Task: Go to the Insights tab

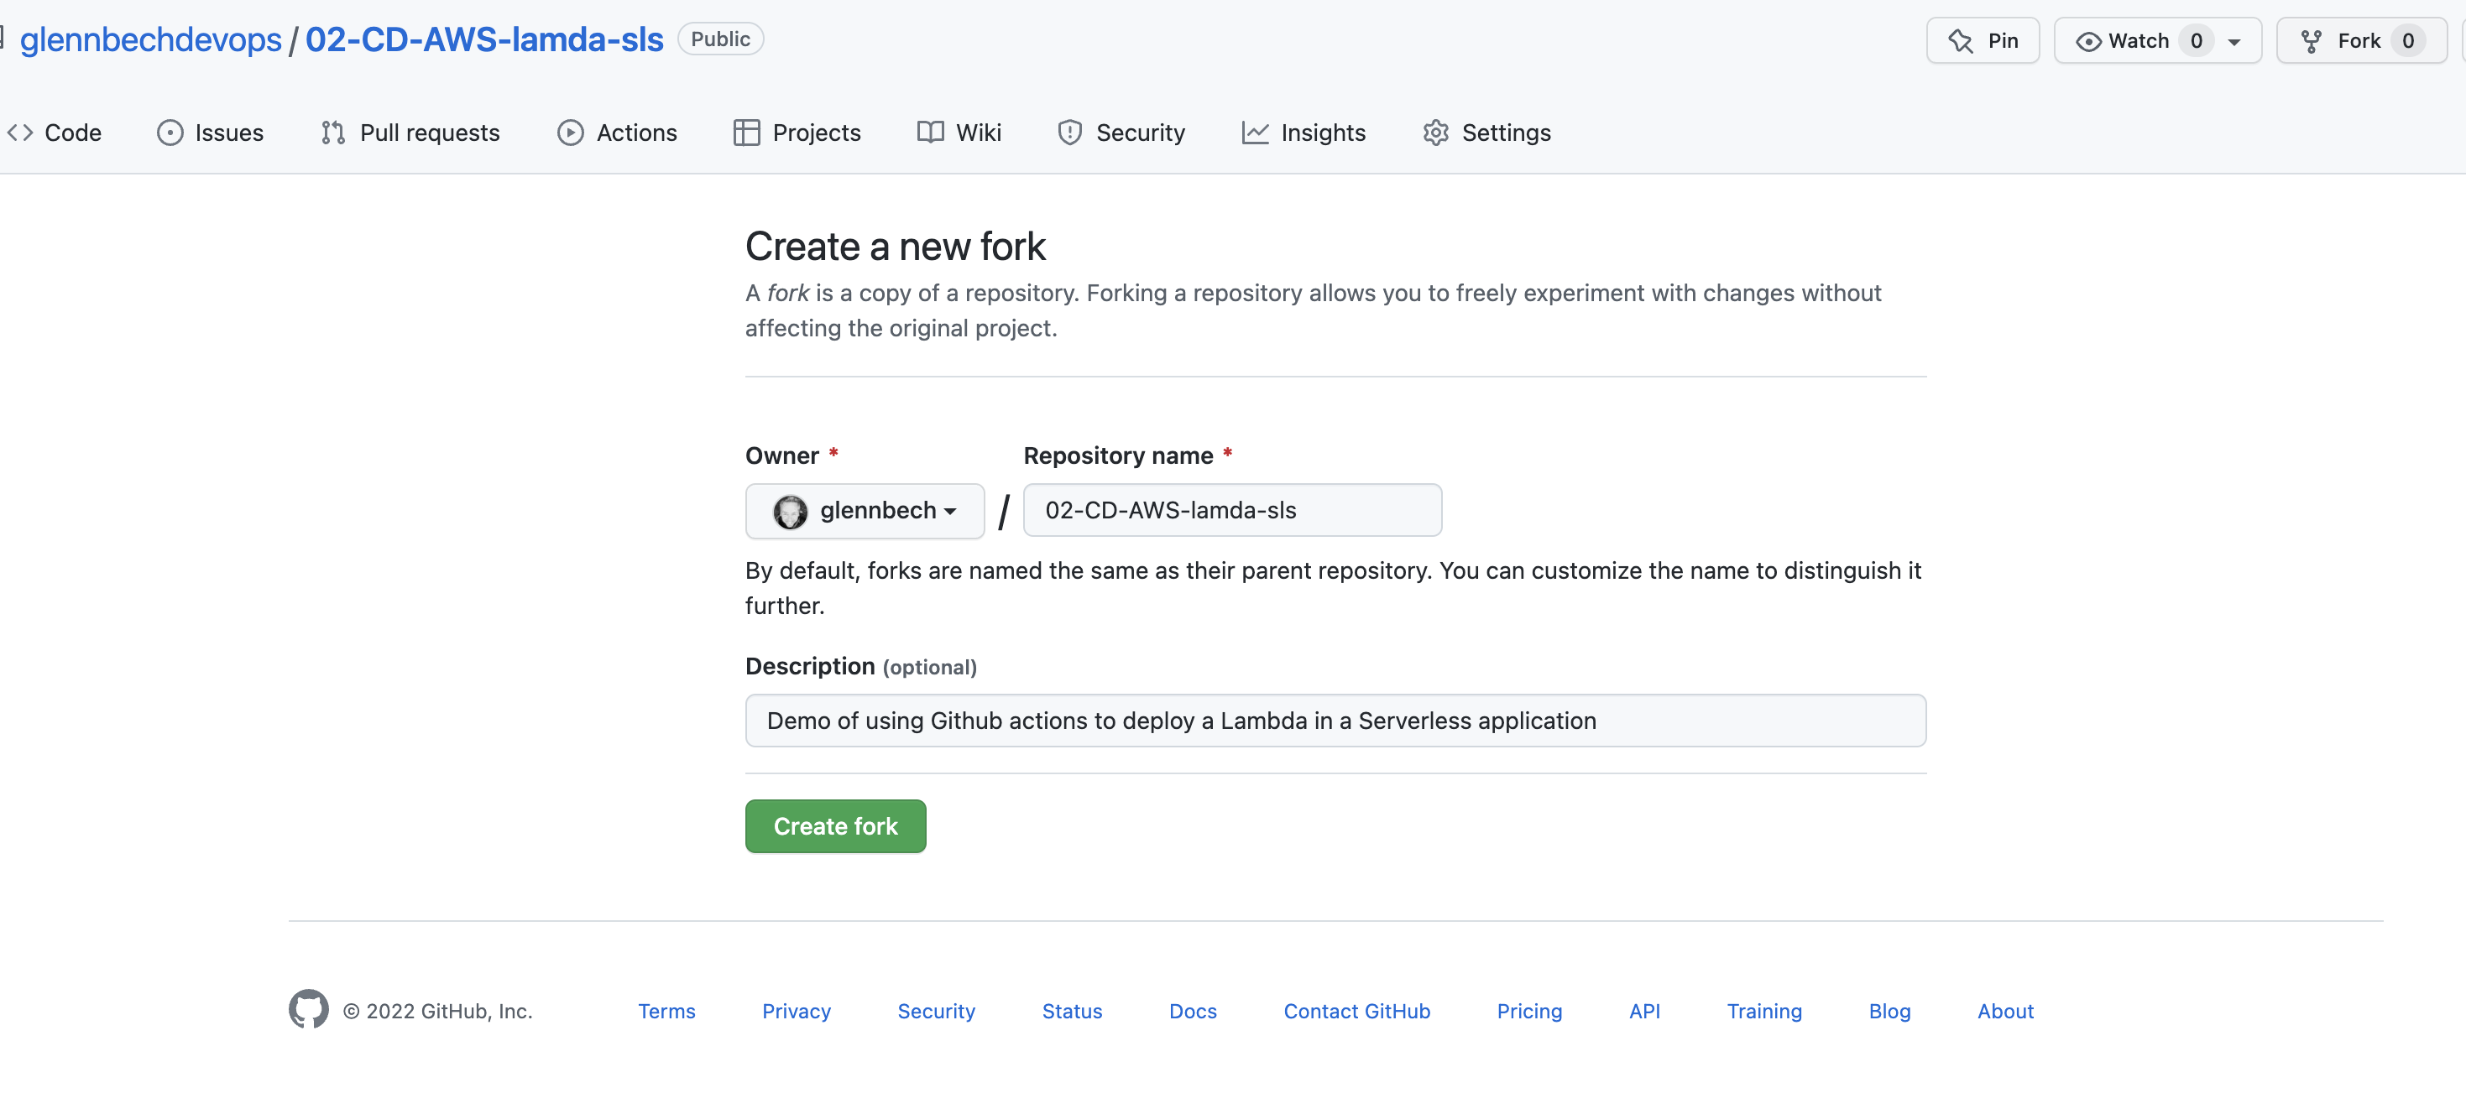Action: 1303,133
